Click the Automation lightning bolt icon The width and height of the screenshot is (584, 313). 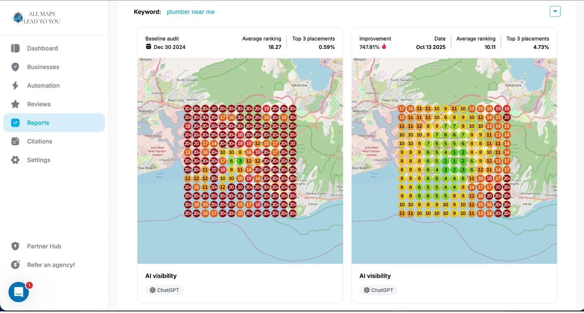pyautogui.click(x=15, y=86)
